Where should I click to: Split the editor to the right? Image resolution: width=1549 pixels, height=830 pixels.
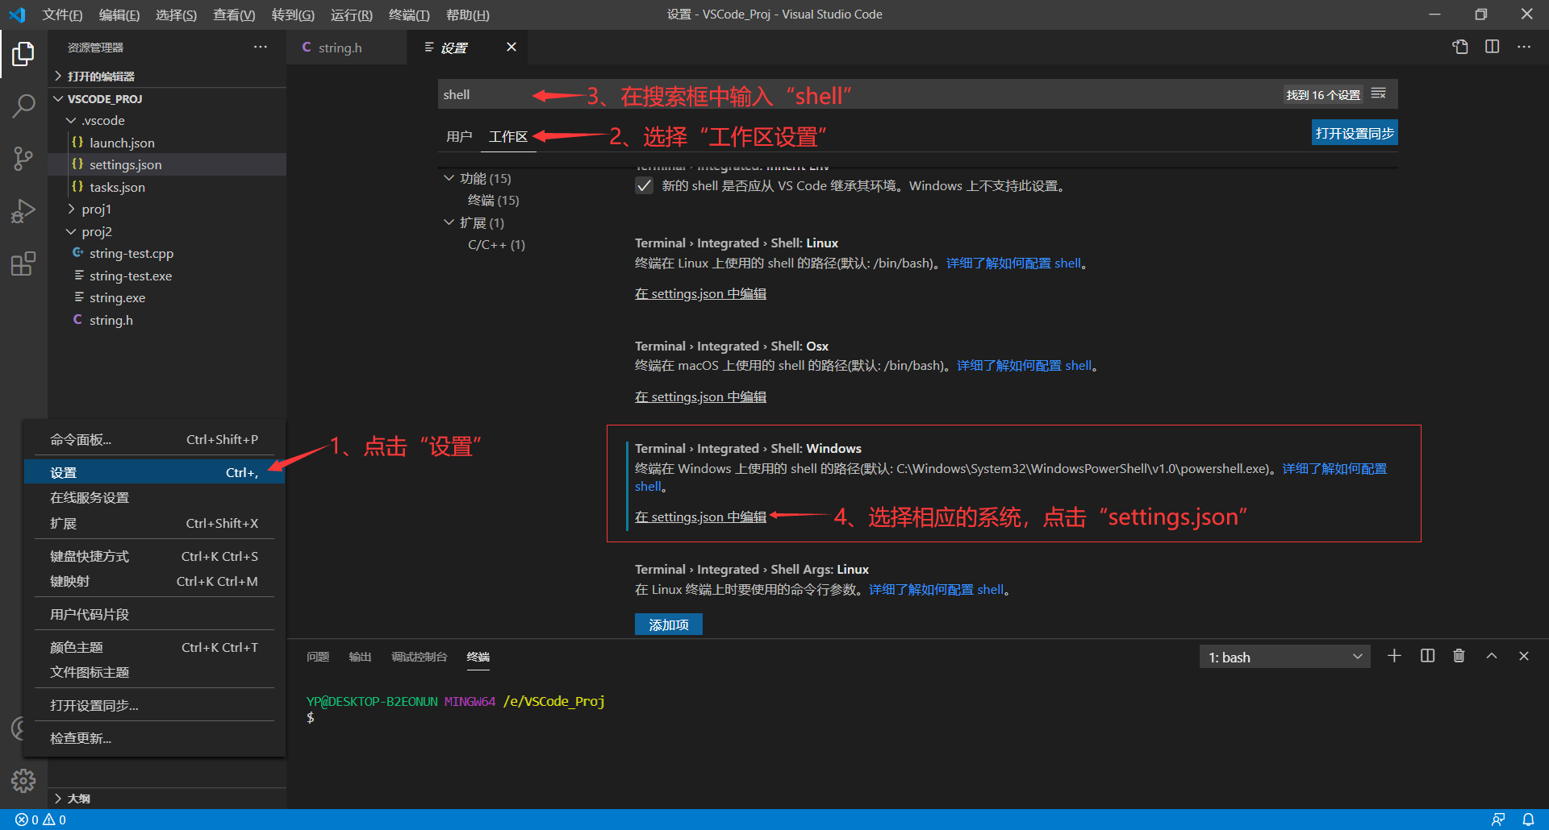(1493, 47)
